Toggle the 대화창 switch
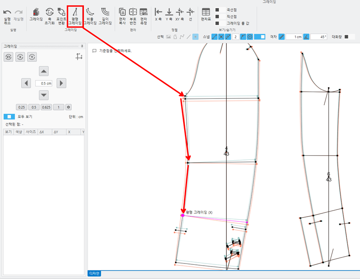Screen dimensions: 360x279 pos(349,37)
